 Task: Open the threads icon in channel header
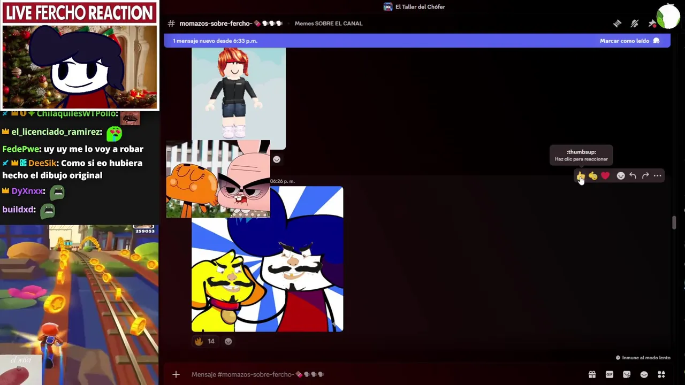coord(617,24)
